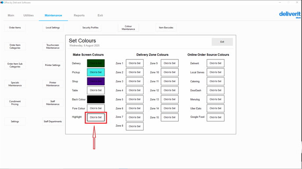Set Zone 2 delivery colour
Screen dimensions: 302x169
[x=135, y=72]
